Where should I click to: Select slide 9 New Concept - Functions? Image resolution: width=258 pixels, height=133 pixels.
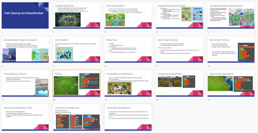coord(179,50)
